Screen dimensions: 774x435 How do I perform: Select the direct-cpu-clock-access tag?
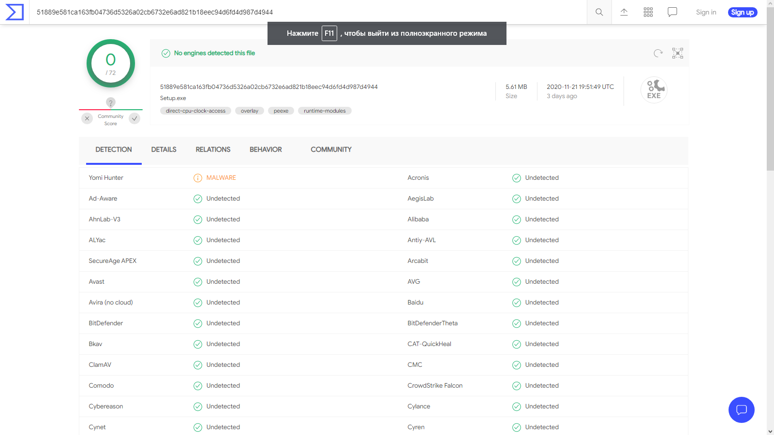coord(195,111)
